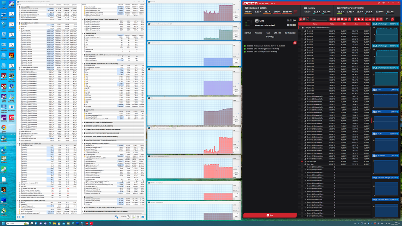Click OCCT reset min/max circular icon

pyautogui.click(x=392, y=19)
